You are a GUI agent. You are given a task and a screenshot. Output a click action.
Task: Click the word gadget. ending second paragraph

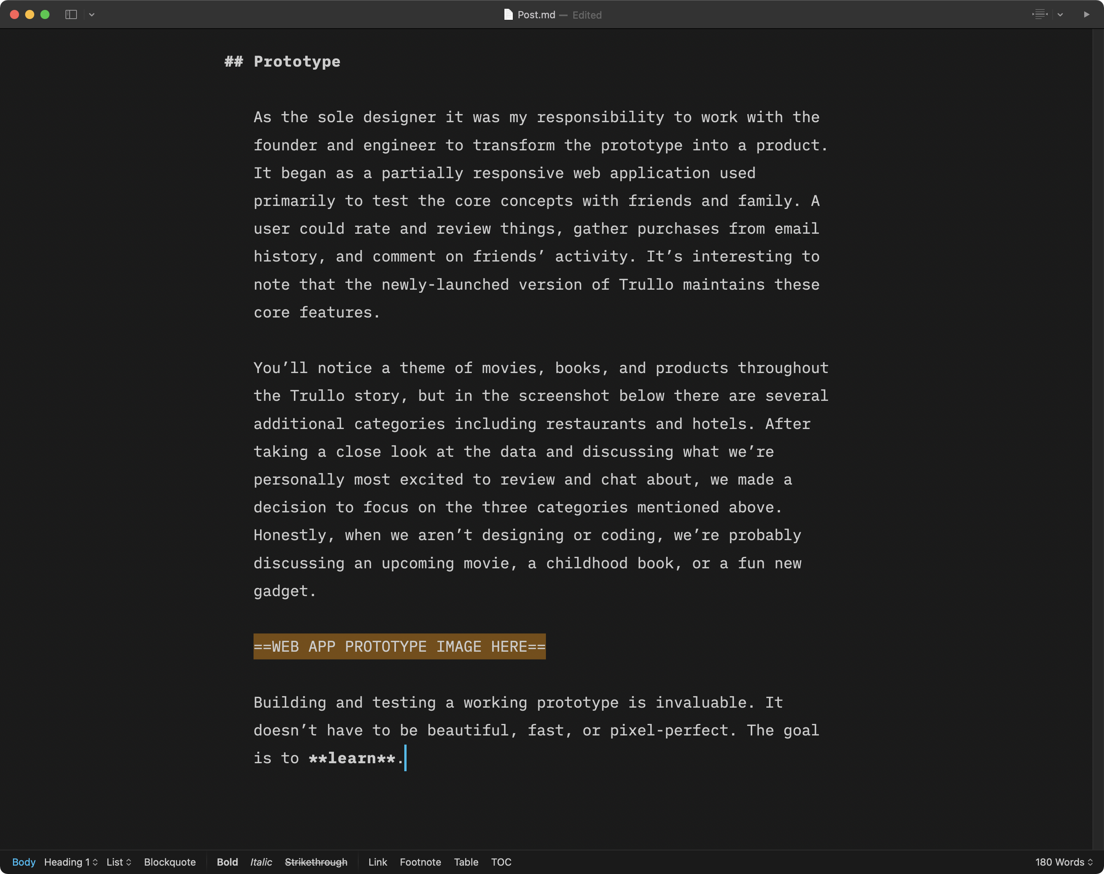click(285, 591)
